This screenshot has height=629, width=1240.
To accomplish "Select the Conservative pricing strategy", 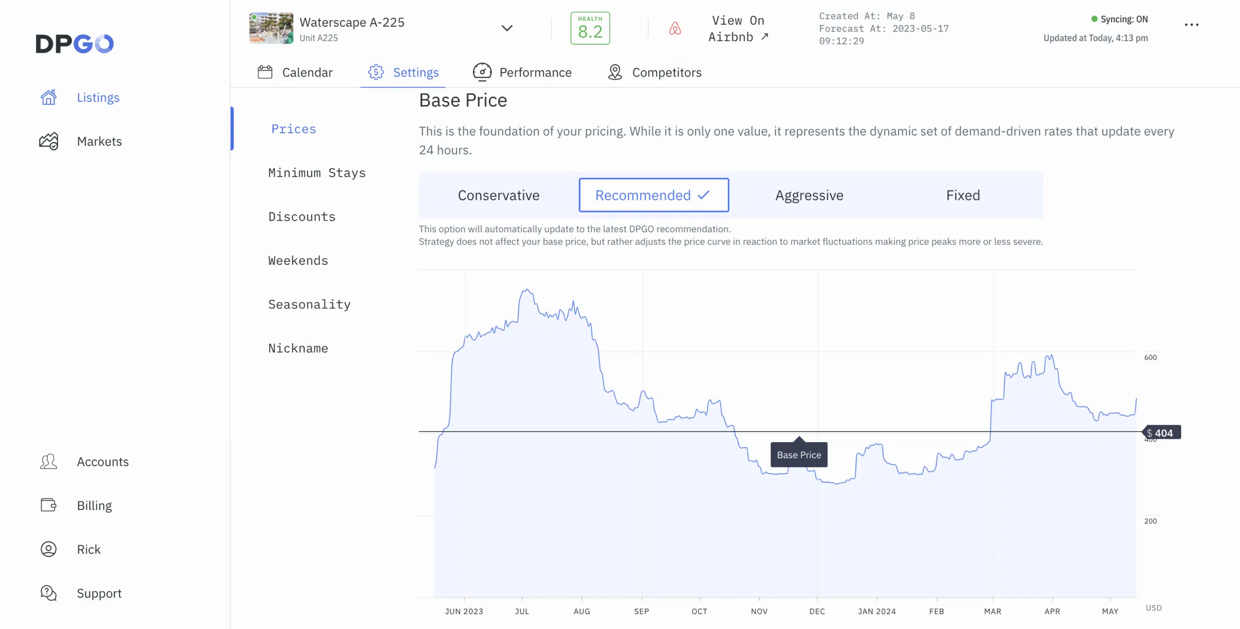I will 498,195.
